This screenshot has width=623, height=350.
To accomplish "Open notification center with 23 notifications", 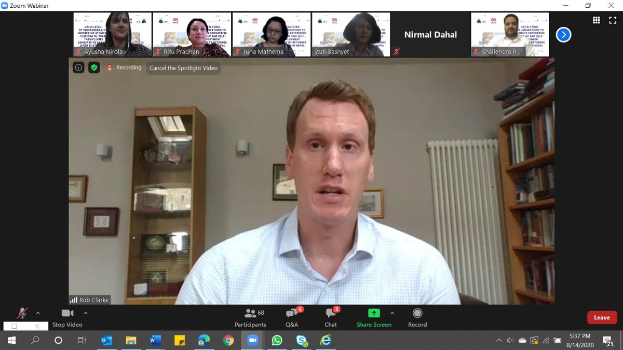I will (608, 341).
